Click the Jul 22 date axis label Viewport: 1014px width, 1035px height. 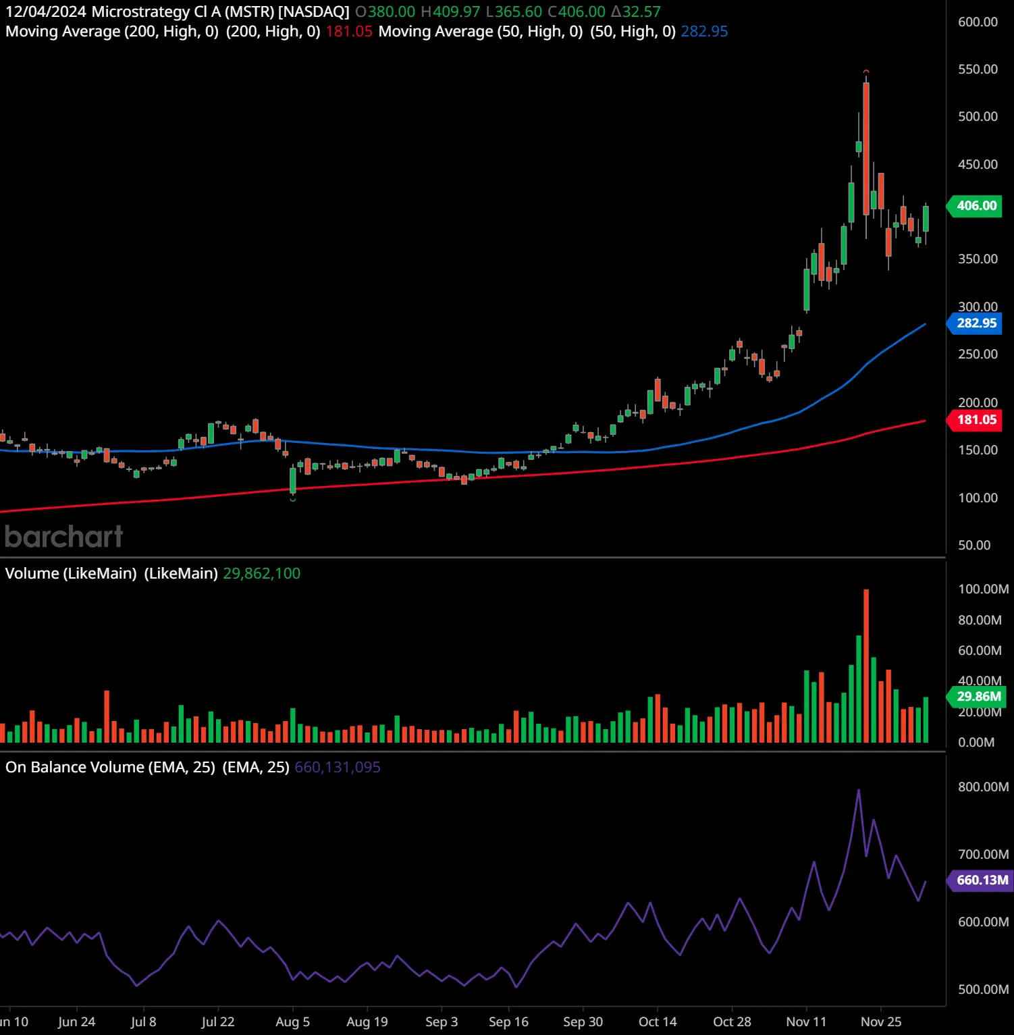click(x=217, y=1021)
